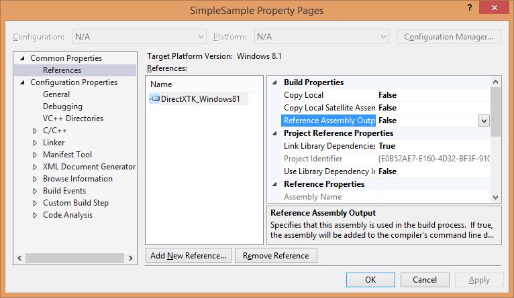The height and width of the screenshot is (298, 514).
Task: Click the property grid scroll down arrow
Action: coord(495,198)
